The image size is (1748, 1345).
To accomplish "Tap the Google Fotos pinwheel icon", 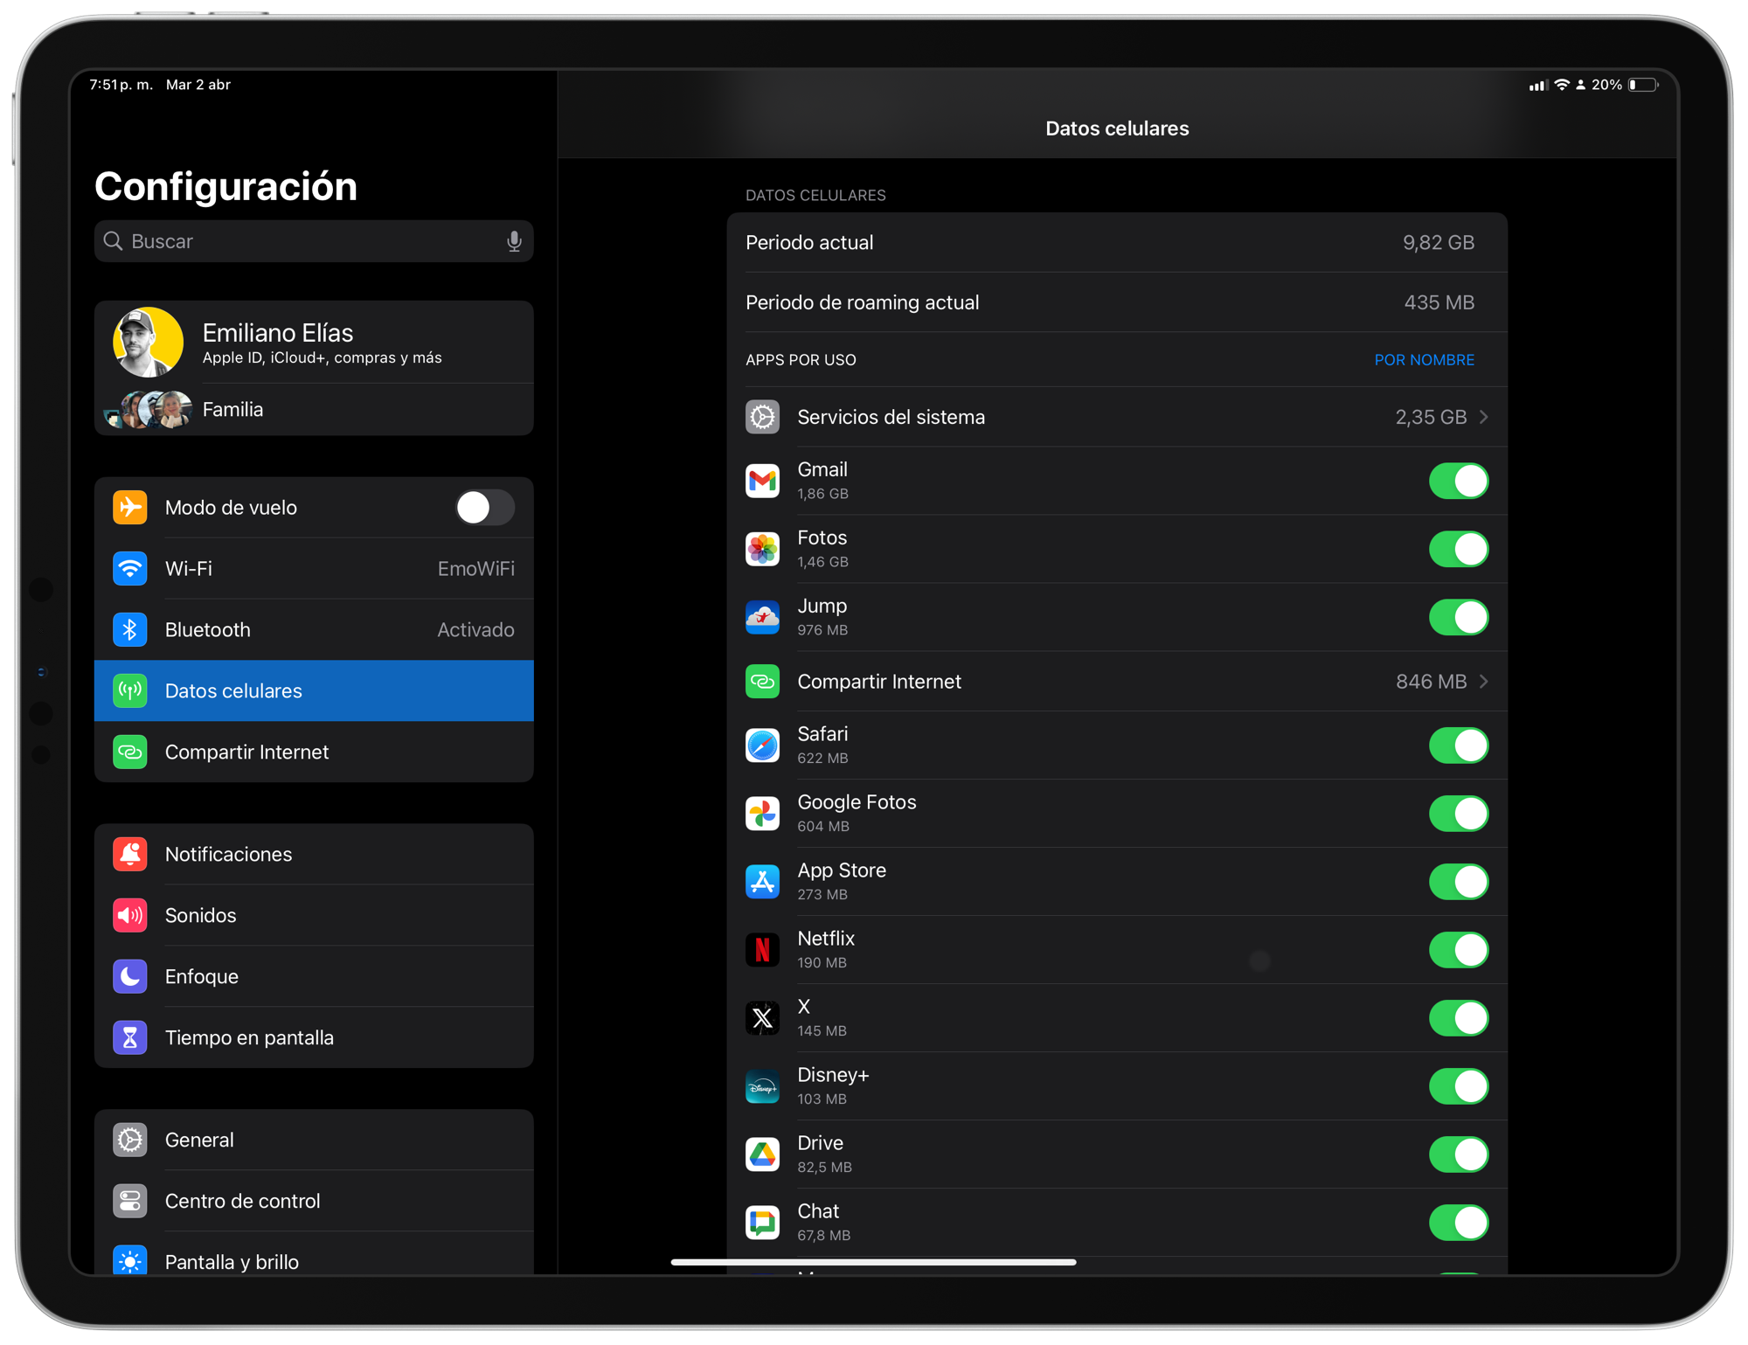I will [762, 814].
